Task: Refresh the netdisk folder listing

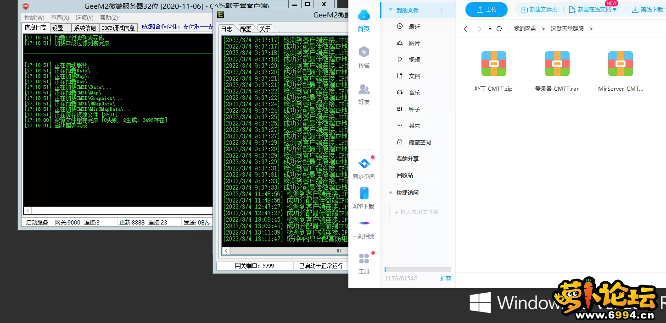Action: point(499,28)
